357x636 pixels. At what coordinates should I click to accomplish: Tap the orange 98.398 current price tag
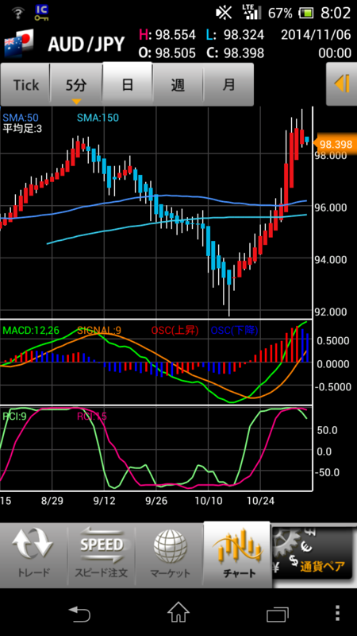click(335, 144)
